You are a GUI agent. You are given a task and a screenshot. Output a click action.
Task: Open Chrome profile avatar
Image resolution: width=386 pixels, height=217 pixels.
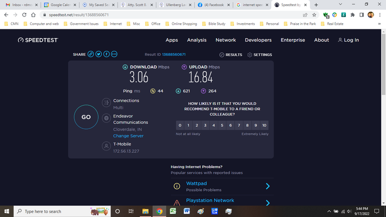(371, 15)
